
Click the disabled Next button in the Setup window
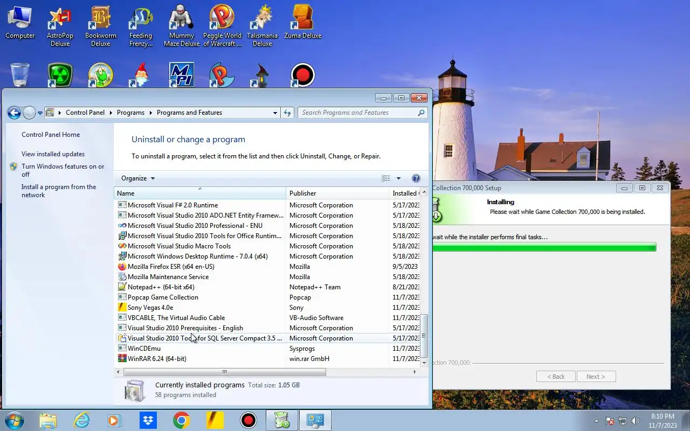[596, 377]
